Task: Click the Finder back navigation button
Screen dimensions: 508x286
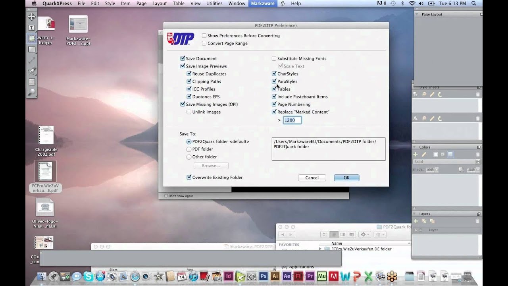Action: click(283, 235)
